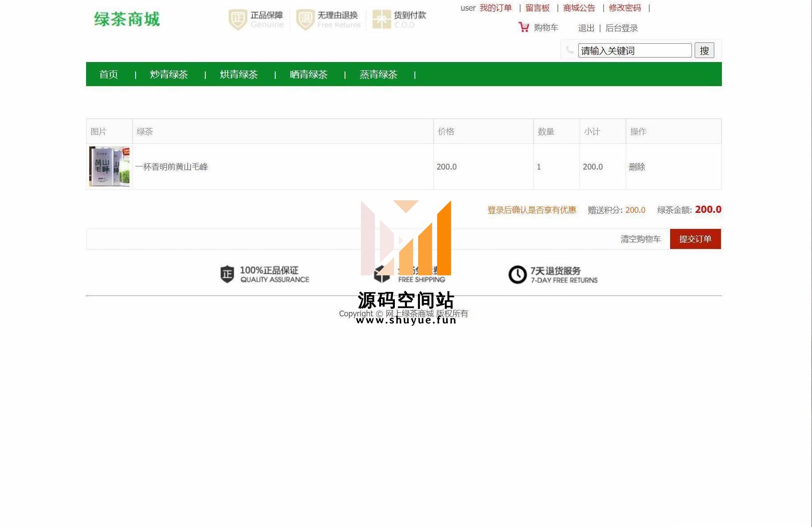The image size is (812, 527).
Task: Click the 购物车 text link
Action: [546, 28]
